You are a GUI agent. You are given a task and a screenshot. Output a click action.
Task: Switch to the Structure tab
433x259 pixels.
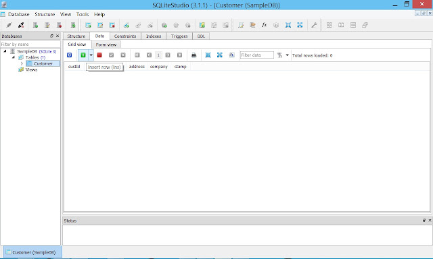tap(76, 36)
